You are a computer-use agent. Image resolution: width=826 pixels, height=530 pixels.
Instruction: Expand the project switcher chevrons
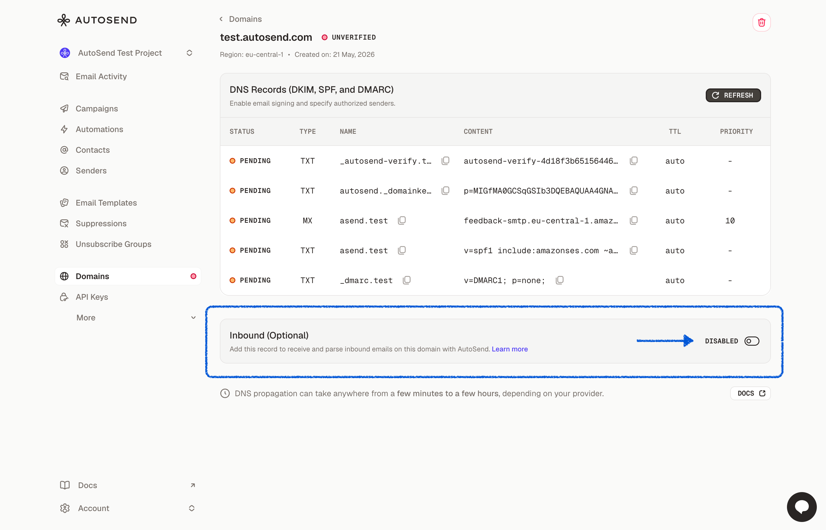click(x=189, y=53)
